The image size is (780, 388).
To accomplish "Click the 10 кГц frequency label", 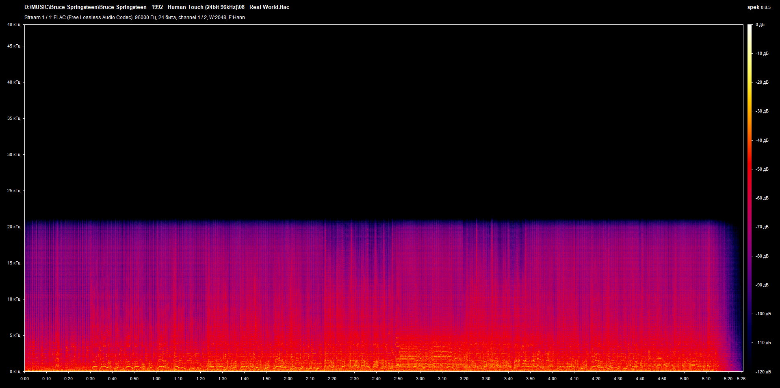I will 14,299.
